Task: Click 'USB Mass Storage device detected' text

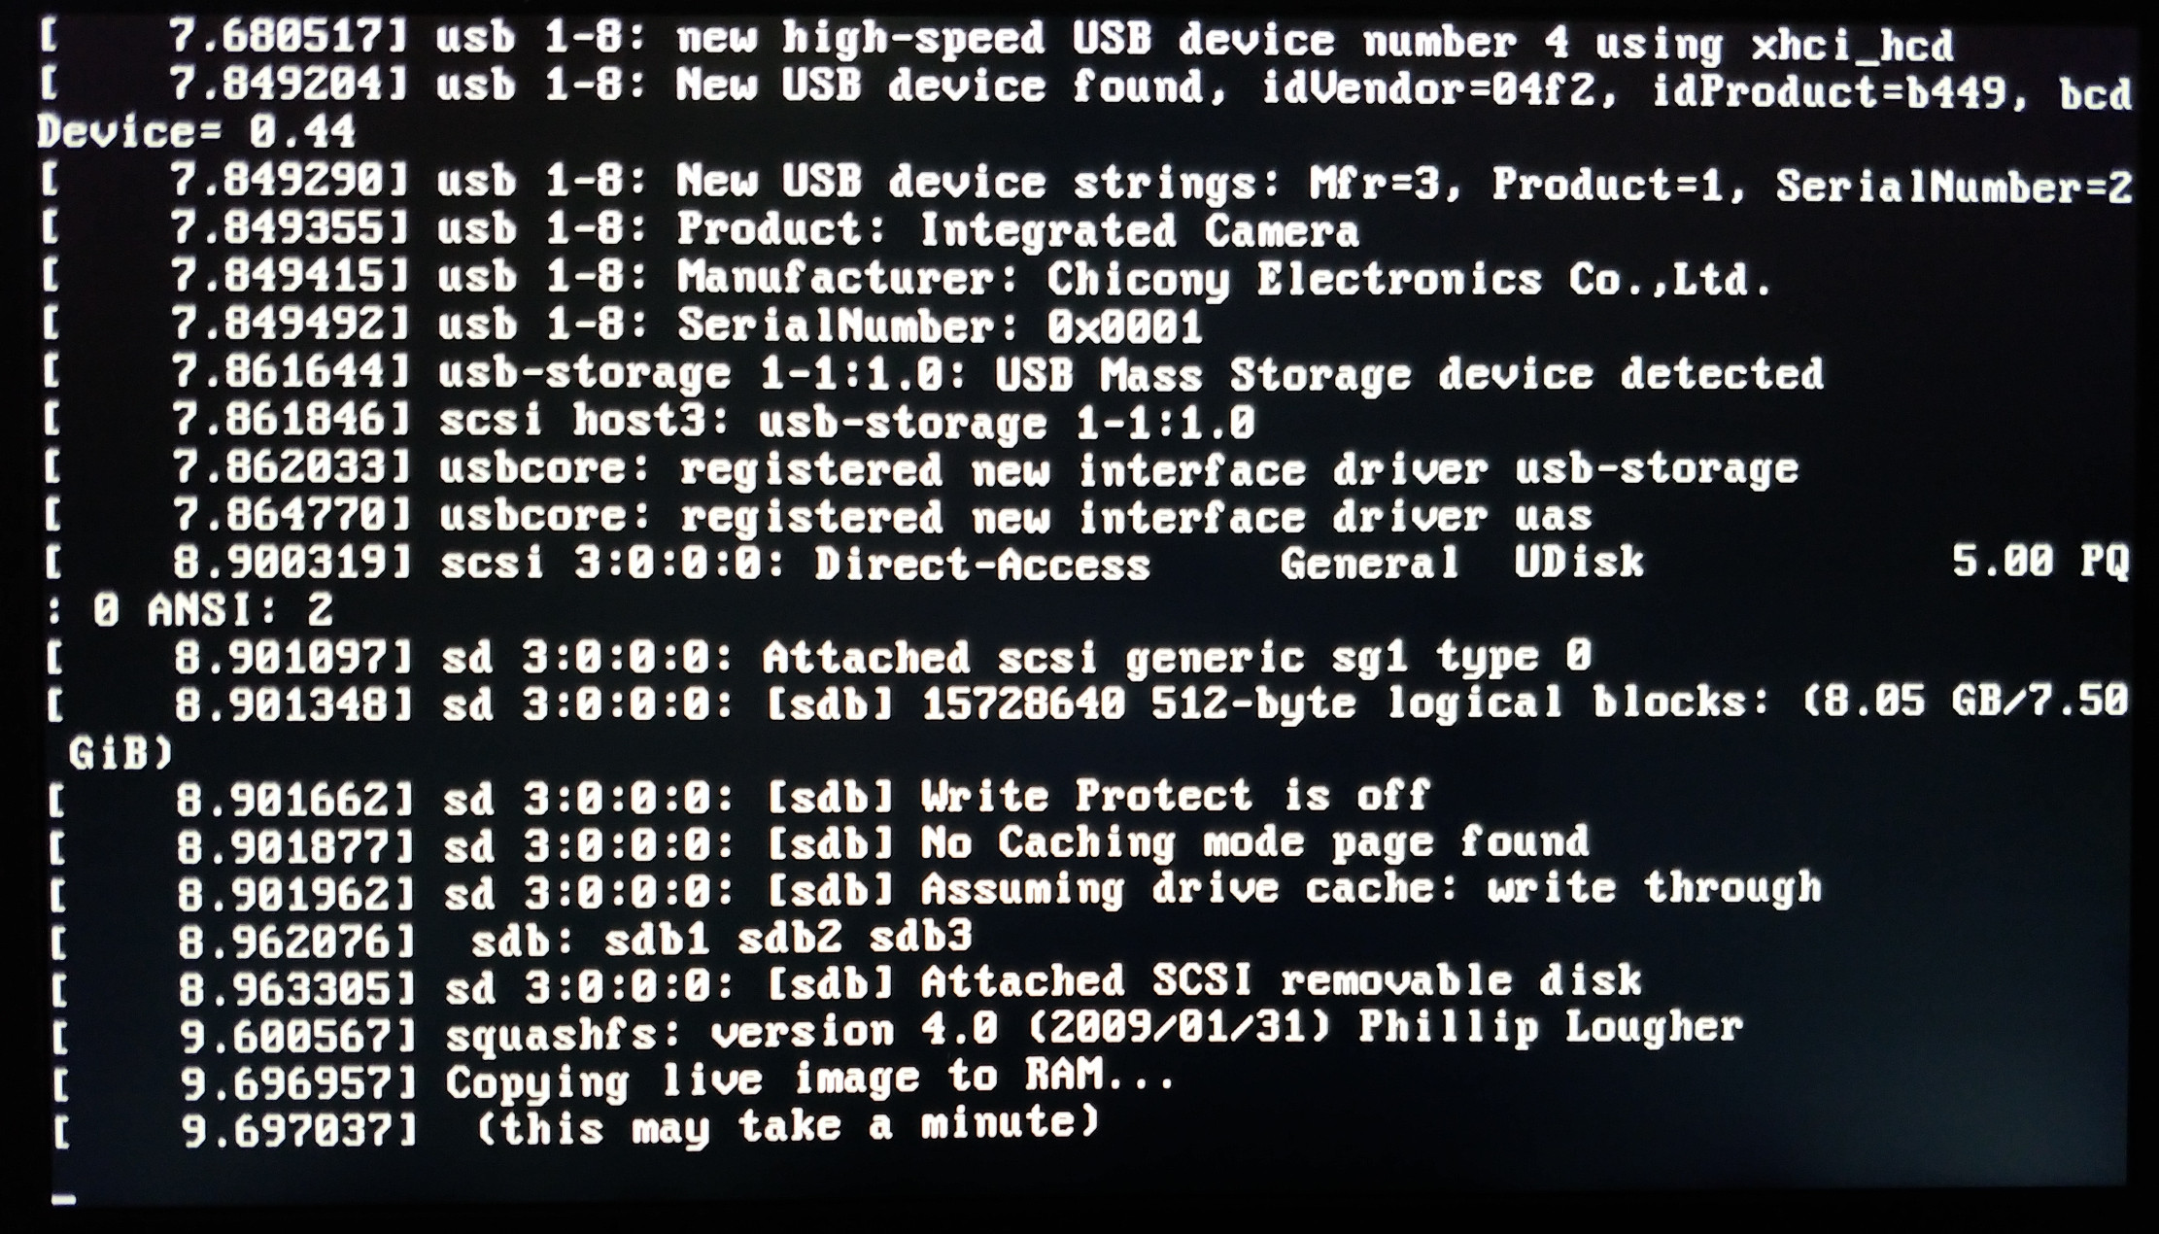Action: click(x=1409, y=375)
